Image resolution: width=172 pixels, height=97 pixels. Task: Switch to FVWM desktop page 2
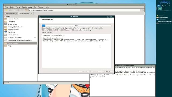point(166,6)
